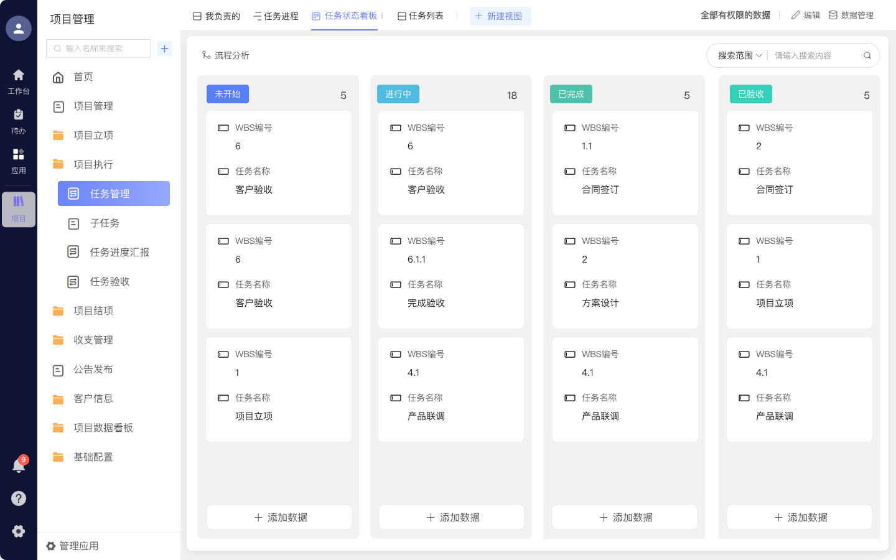The image size is (896, 560).
Task: Open the settings gear in sidebar
Action: [19, 531]
